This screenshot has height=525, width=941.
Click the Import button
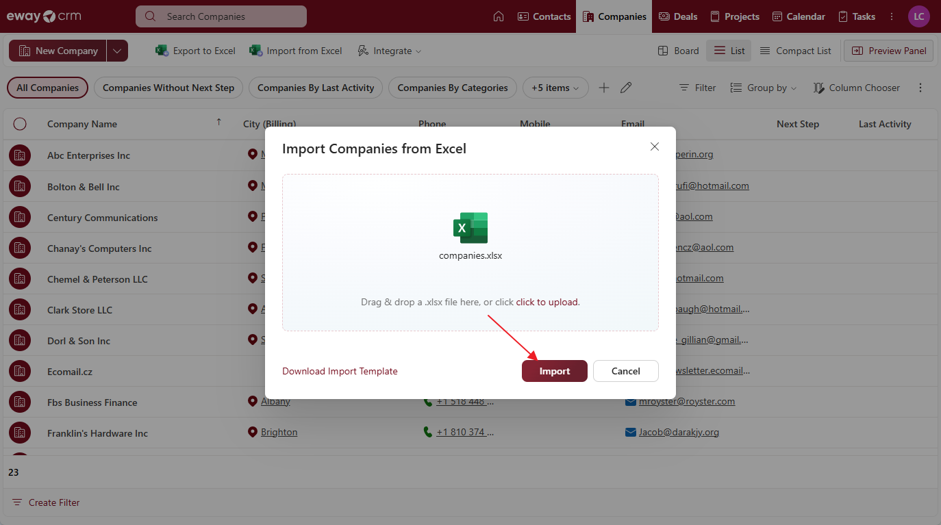(x=555, y=371)
